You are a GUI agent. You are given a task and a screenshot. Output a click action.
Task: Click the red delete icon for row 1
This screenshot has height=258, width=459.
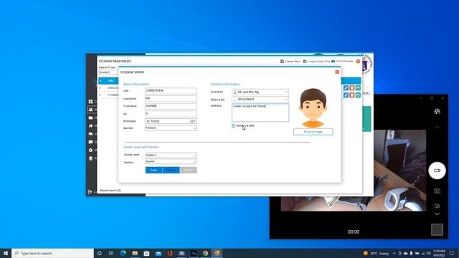click(x=352, y=88)
